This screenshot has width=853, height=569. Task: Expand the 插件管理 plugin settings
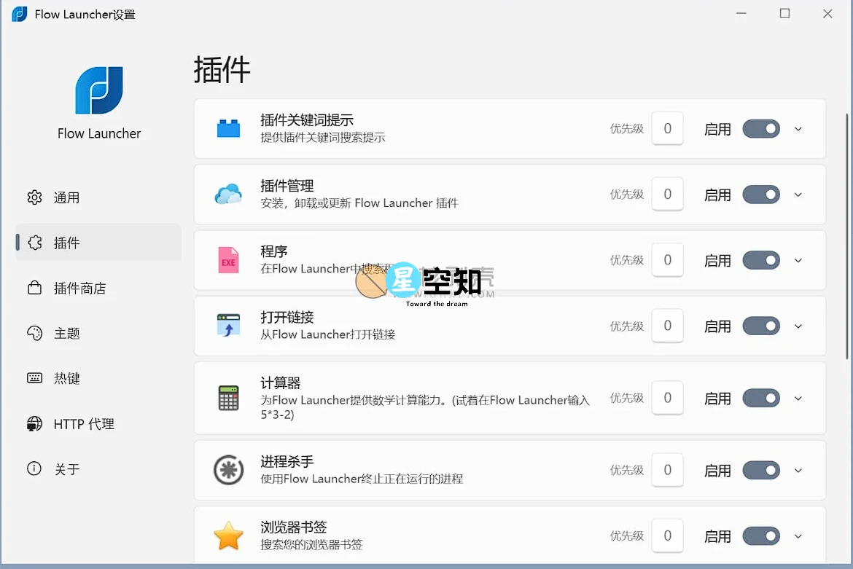[798, 194]
